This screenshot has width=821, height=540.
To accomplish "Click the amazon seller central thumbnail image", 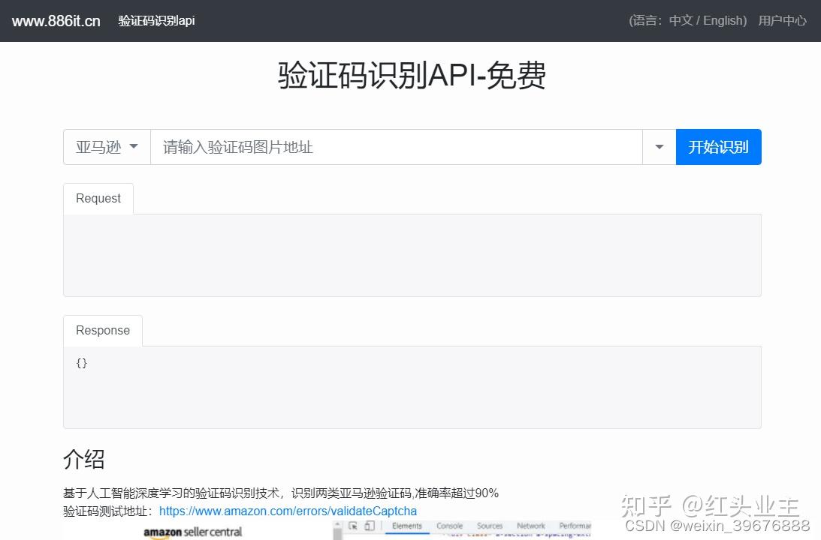I will pos(193,532).
